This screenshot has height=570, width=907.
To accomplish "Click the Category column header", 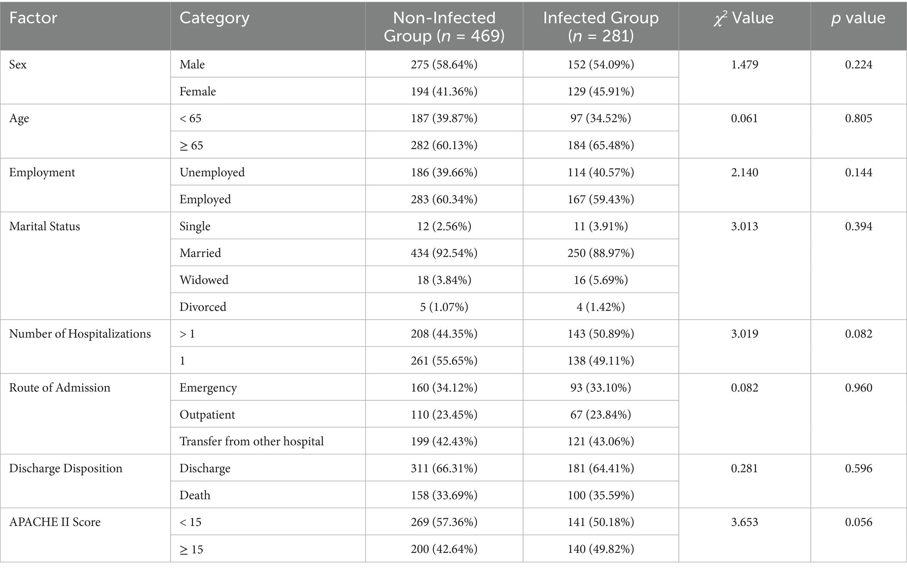I will 214,18.
